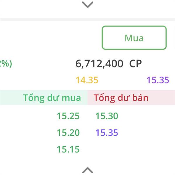Viewport: 175px width, 175px height.
Task: Pick ask price 15.30
Action: [107, 116]
